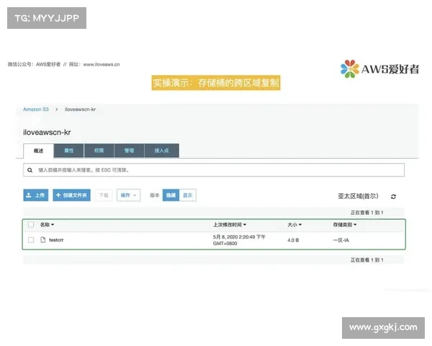Tick the select-all checkbox in the header
432x346 pixels.
31,224
